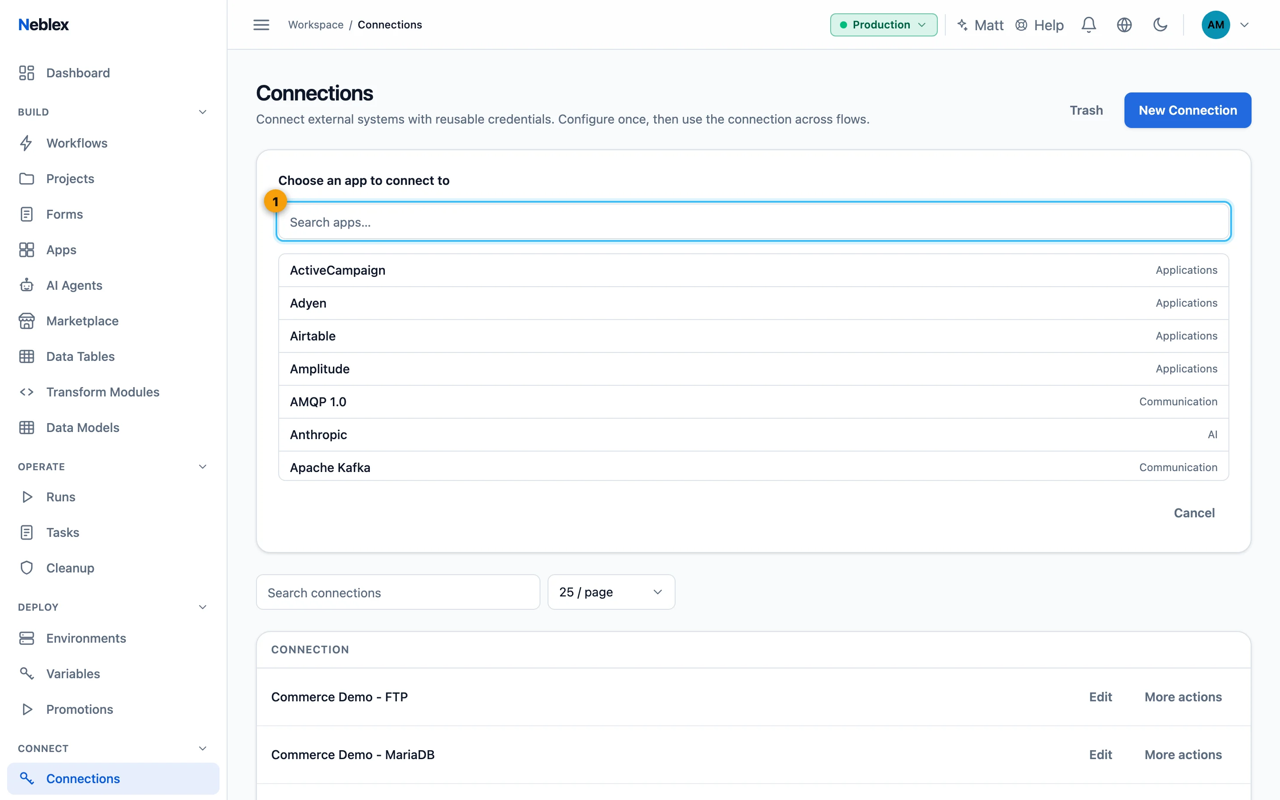Click Cancel in app chooser
The width and height of the screenshot is (1280, 800).
click(x=1194, y=513)
